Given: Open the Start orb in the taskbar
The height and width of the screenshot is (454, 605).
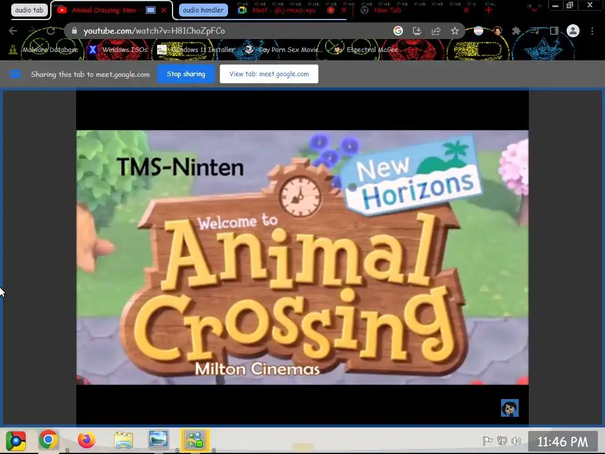Looking at the screenshot, I should pyautogui.click(x=16, y=440).
